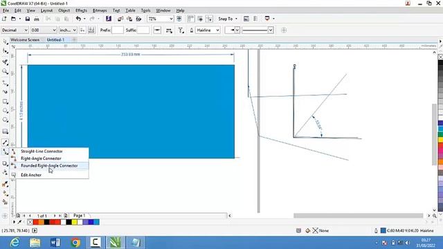Switch to the Welcome Screen tab

(25, 40)
